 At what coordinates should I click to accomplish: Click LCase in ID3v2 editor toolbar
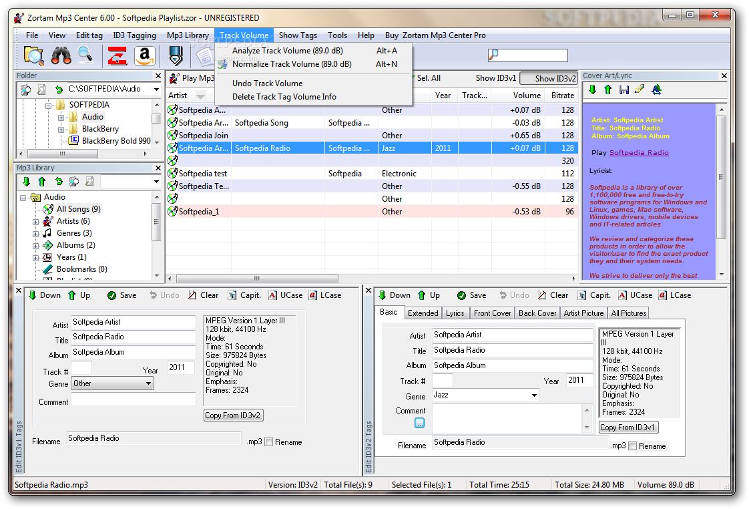point(674,295)
